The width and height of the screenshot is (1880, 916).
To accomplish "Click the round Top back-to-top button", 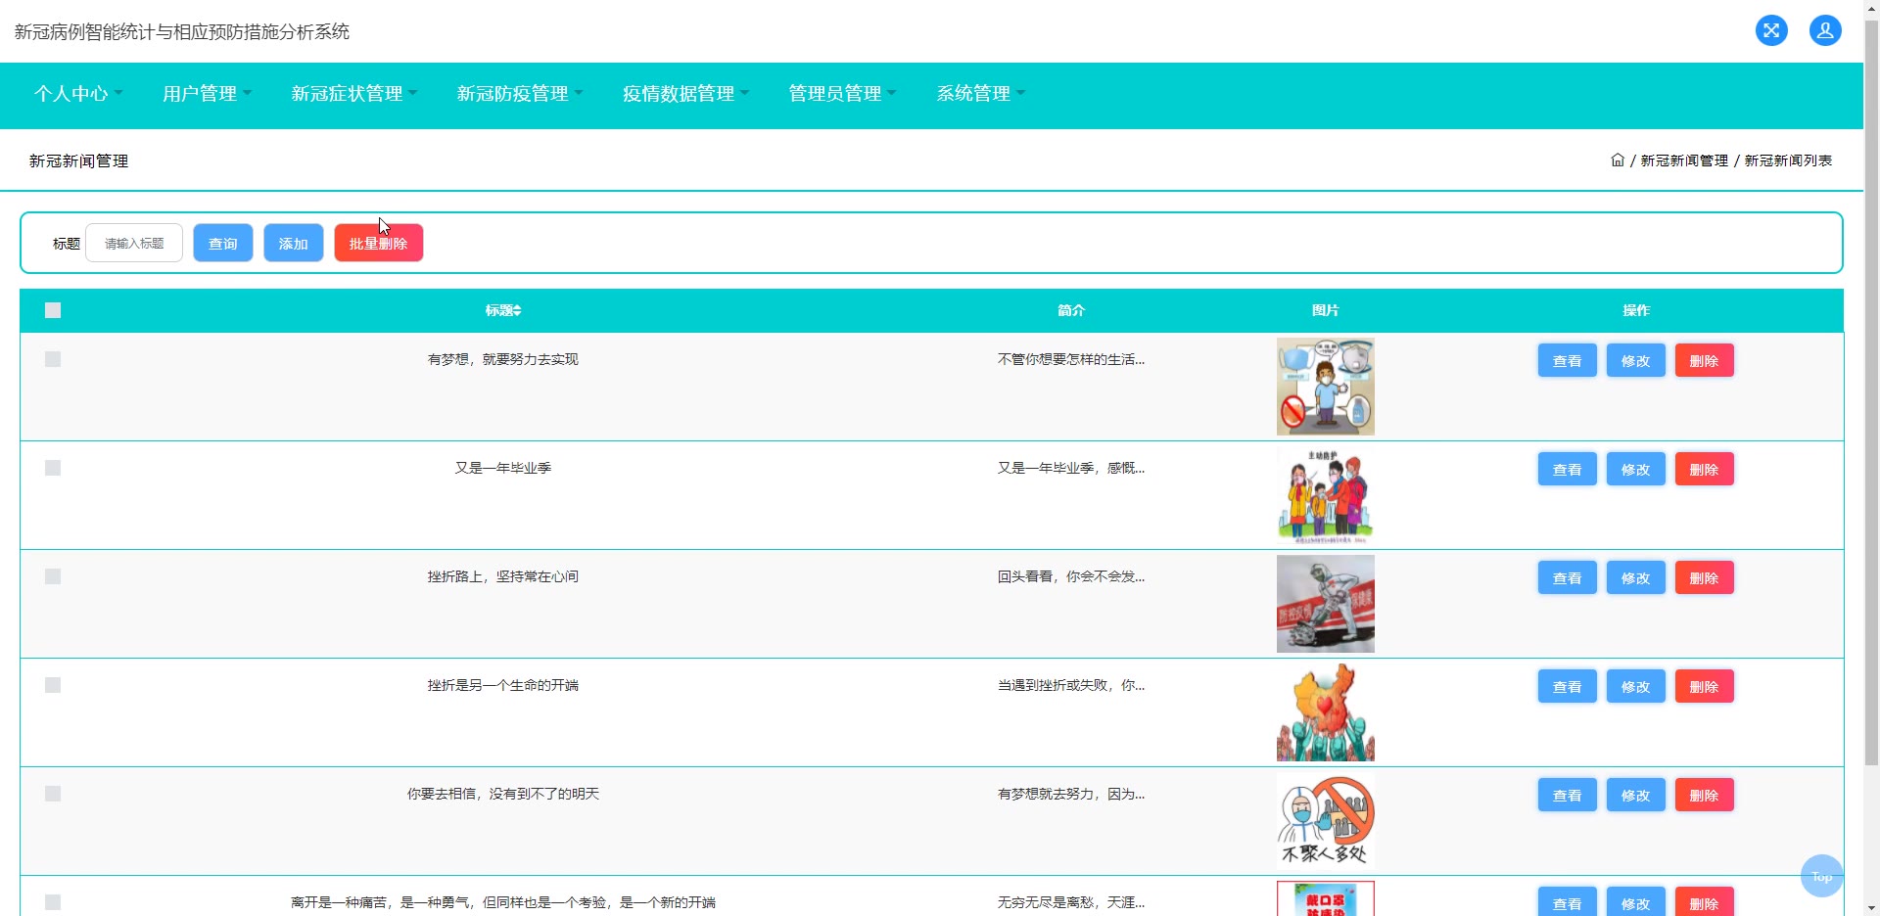I will pos(1820,876).
